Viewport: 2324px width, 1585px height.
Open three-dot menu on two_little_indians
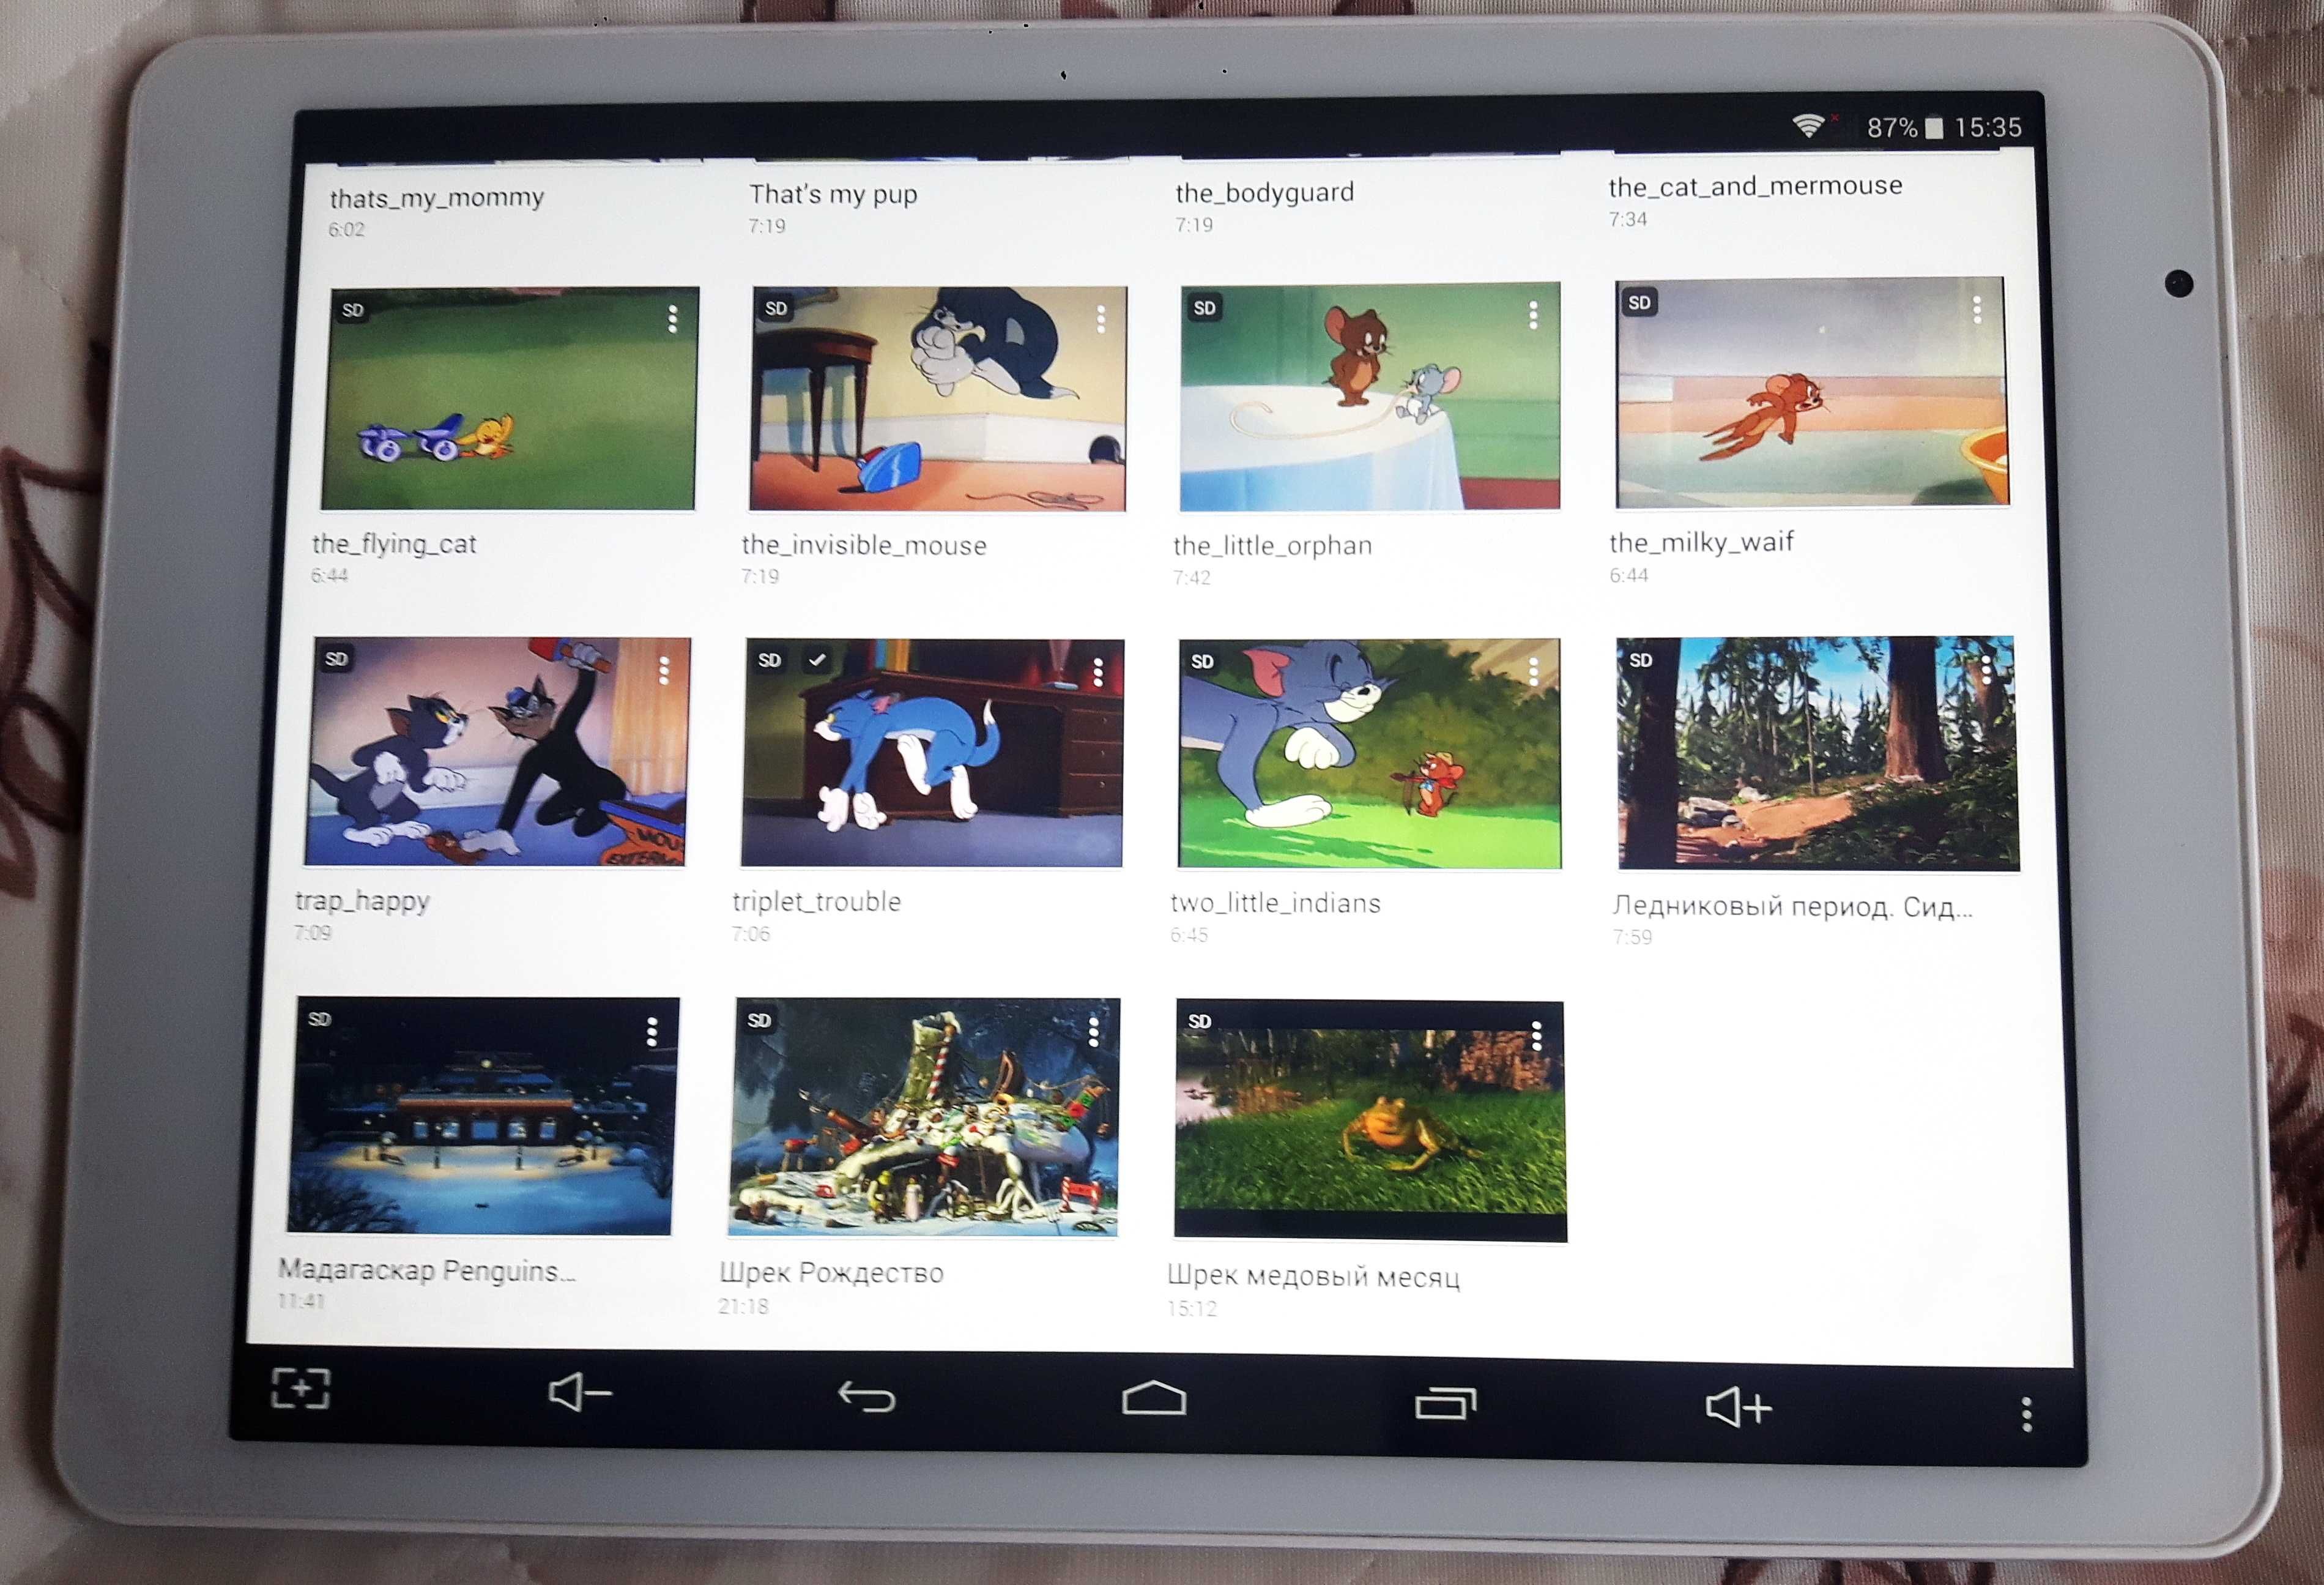[1533, 671]
